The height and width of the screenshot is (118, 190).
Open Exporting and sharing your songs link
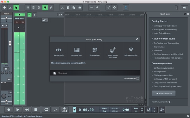pos(168,86)
